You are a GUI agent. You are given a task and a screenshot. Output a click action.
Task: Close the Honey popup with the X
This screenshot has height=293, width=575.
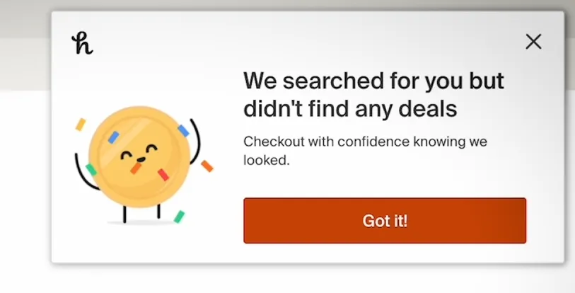click(x=533, y=42)
